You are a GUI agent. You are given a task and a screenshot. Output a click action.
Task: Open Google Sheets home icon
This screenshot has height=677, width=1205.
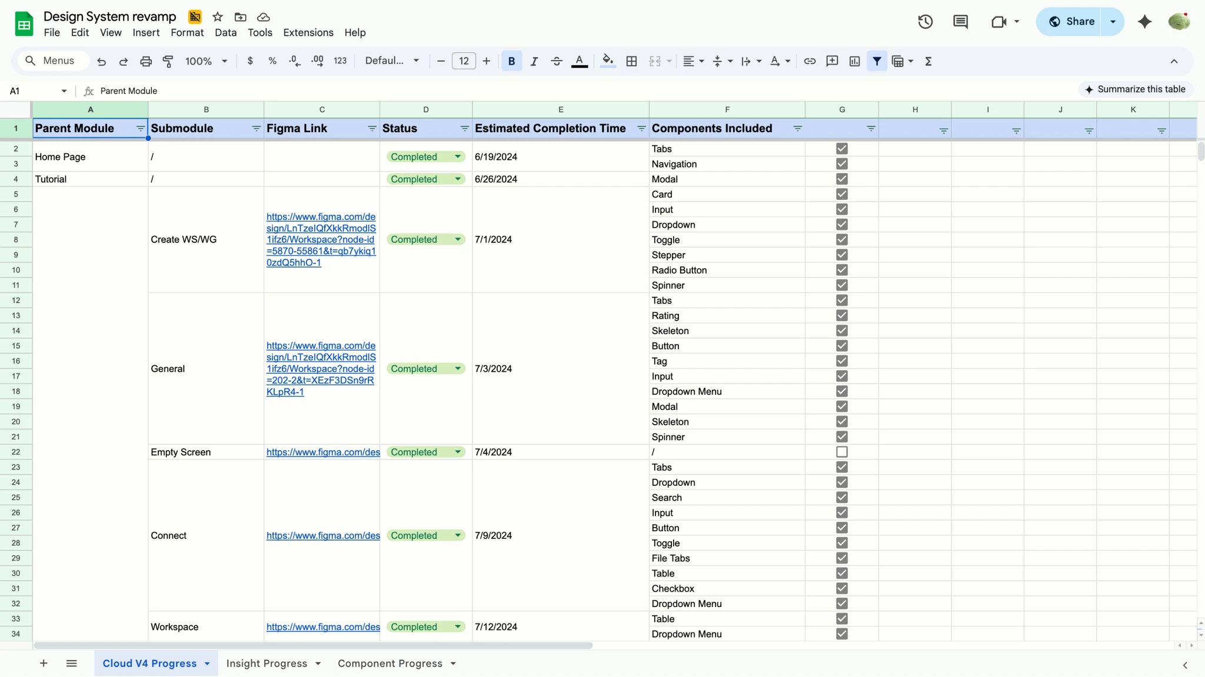[x=24, y=24]
